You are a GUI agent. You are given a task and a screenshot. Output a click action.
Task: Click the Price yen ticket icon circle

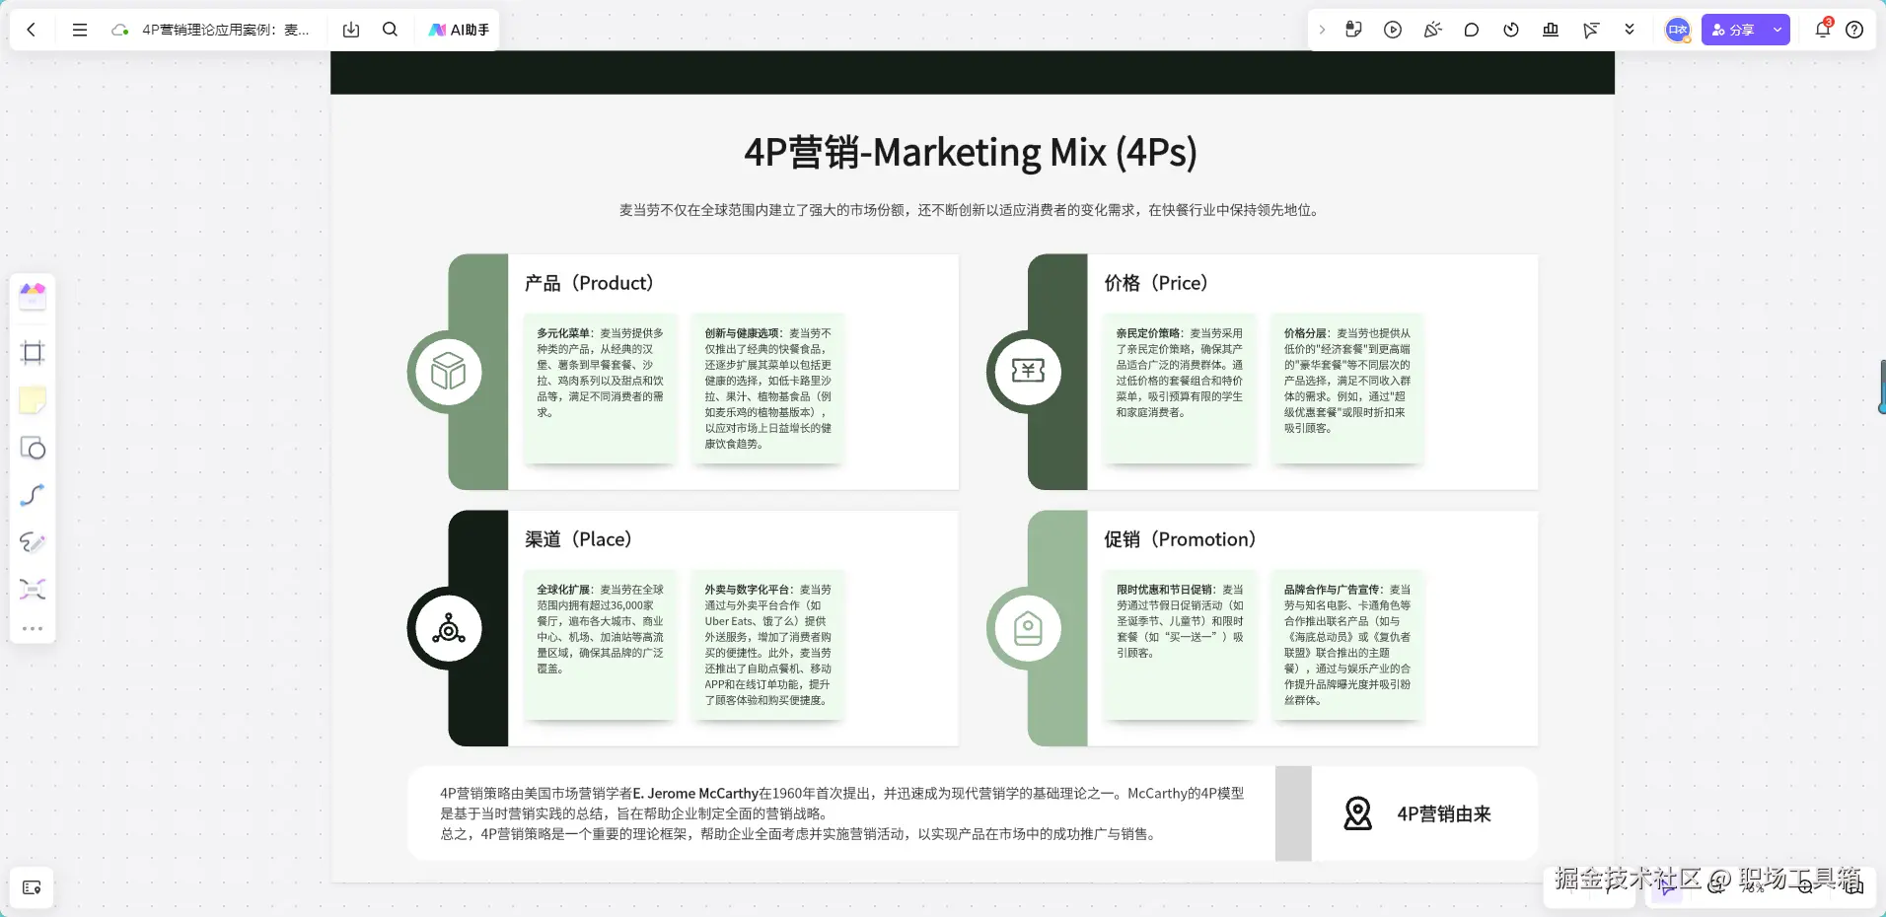1028,372
